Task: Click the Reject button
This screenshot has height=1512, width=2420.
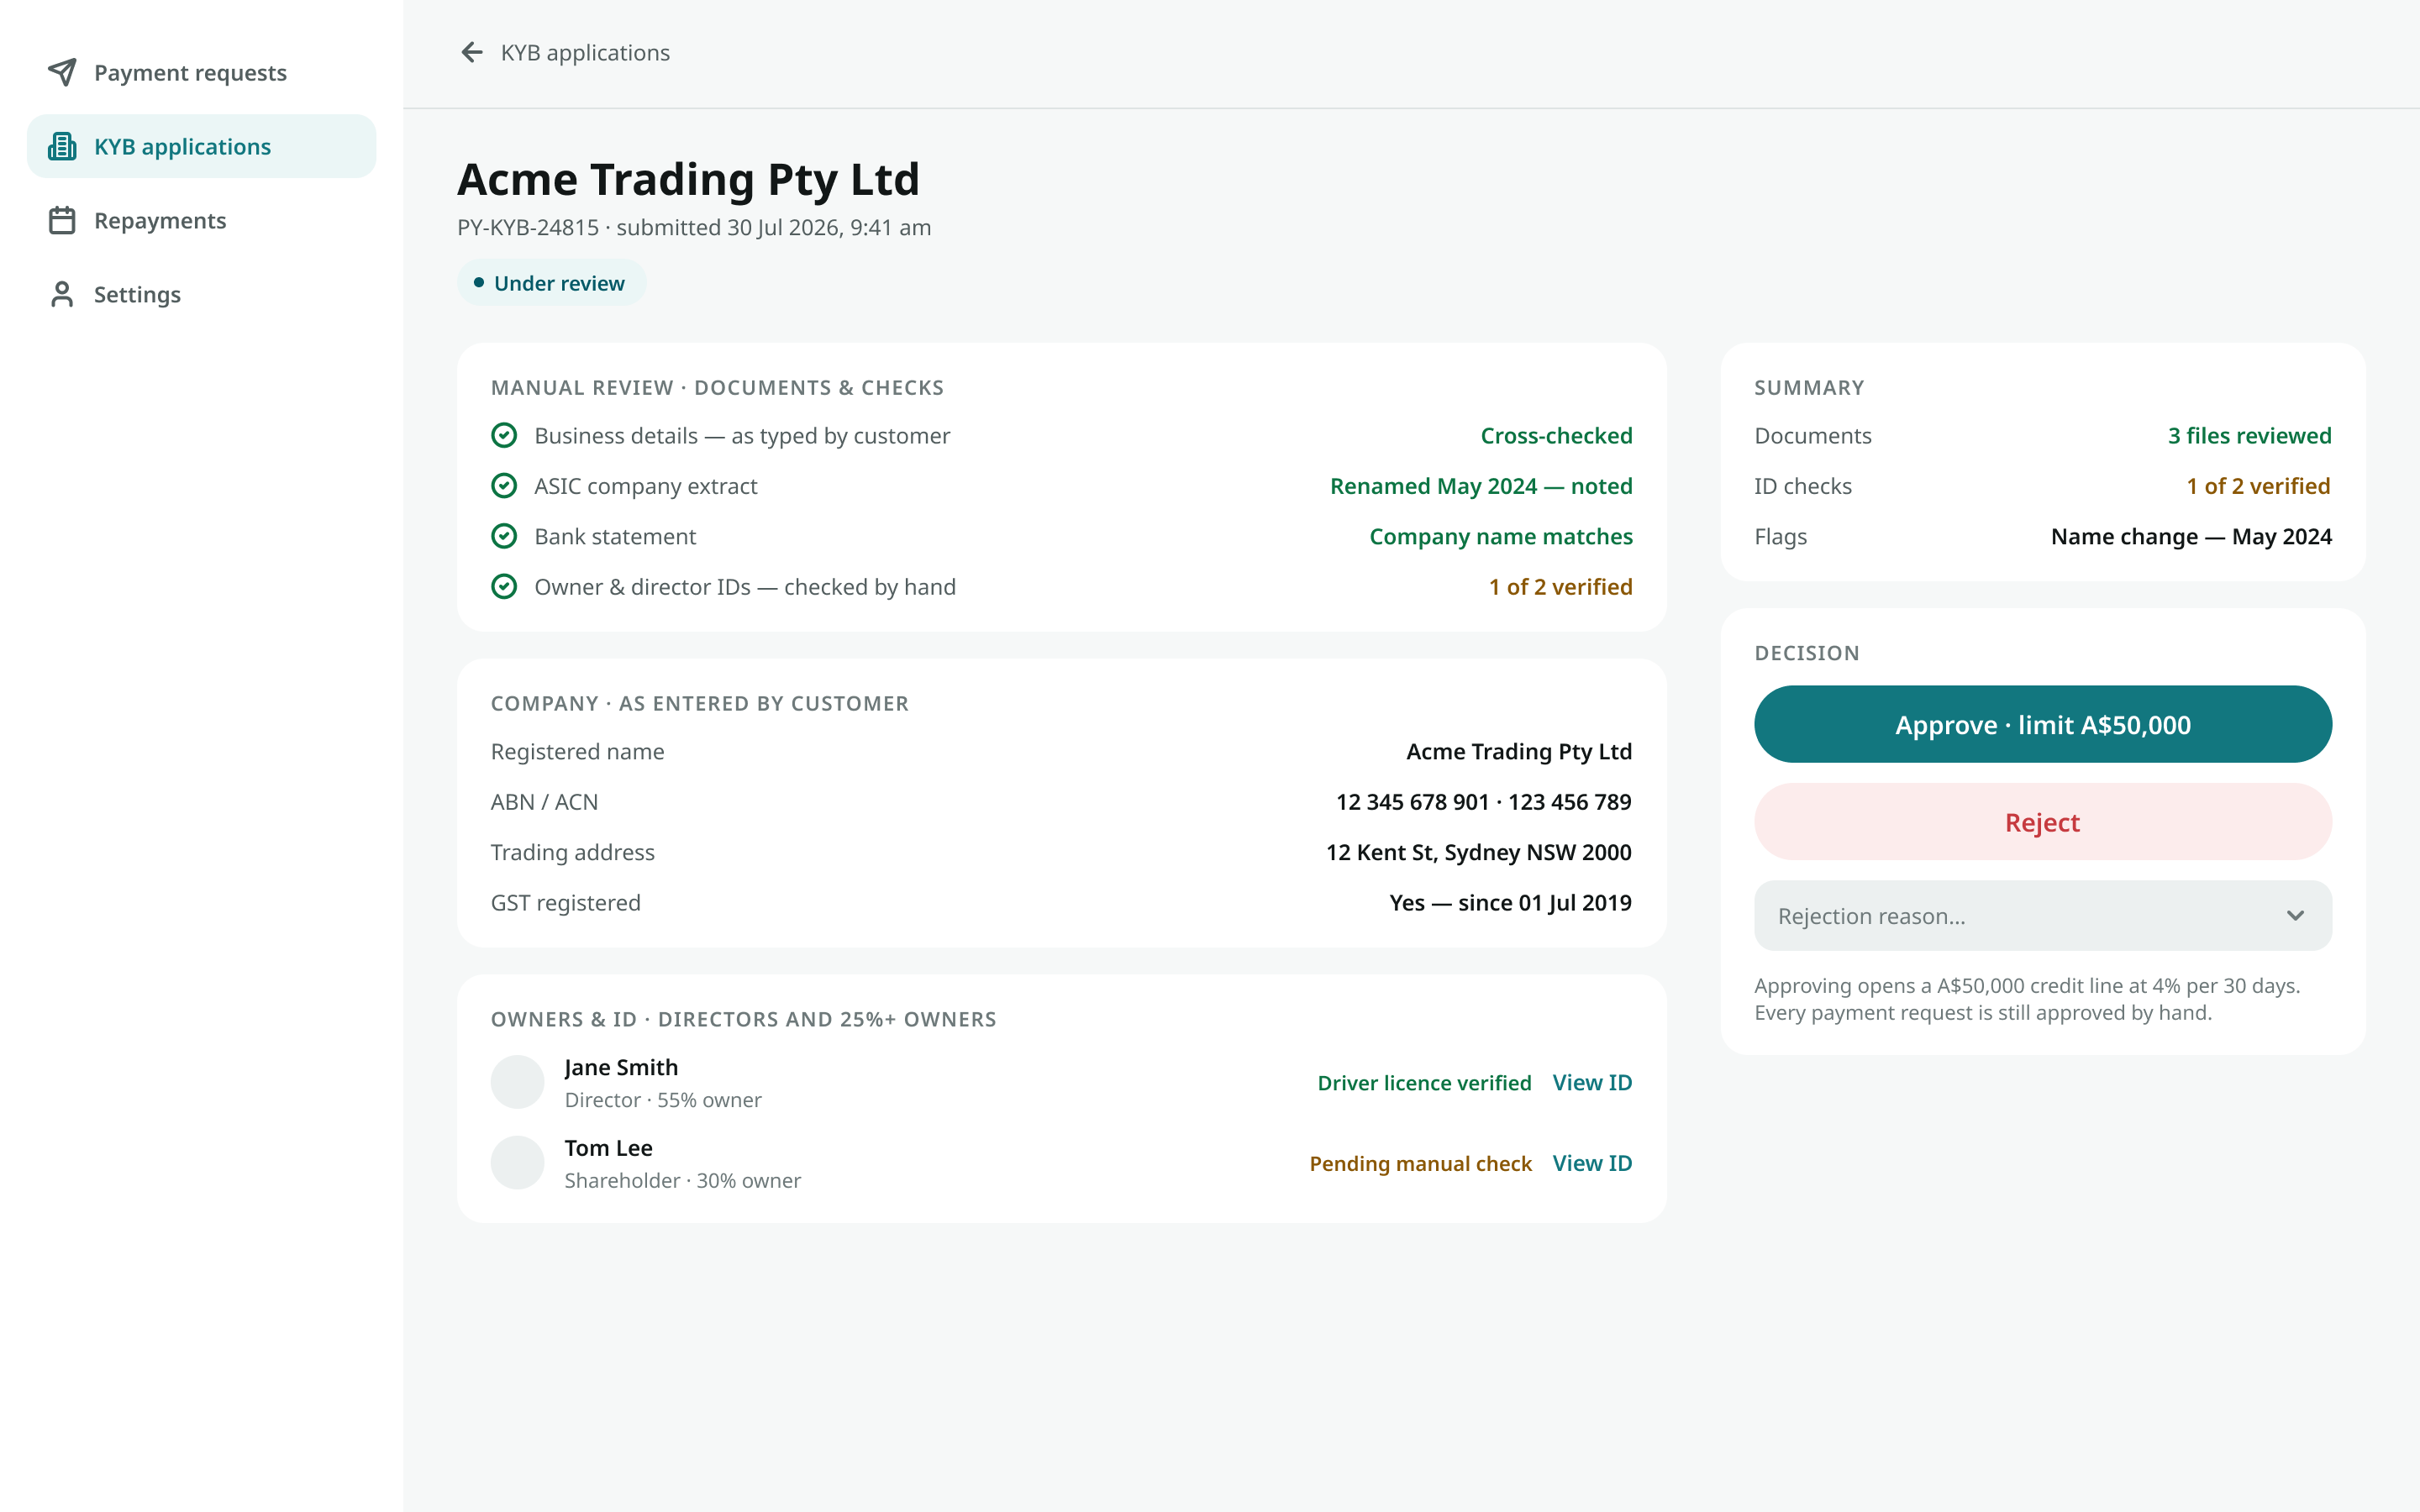Action: tap(2042, 822)
